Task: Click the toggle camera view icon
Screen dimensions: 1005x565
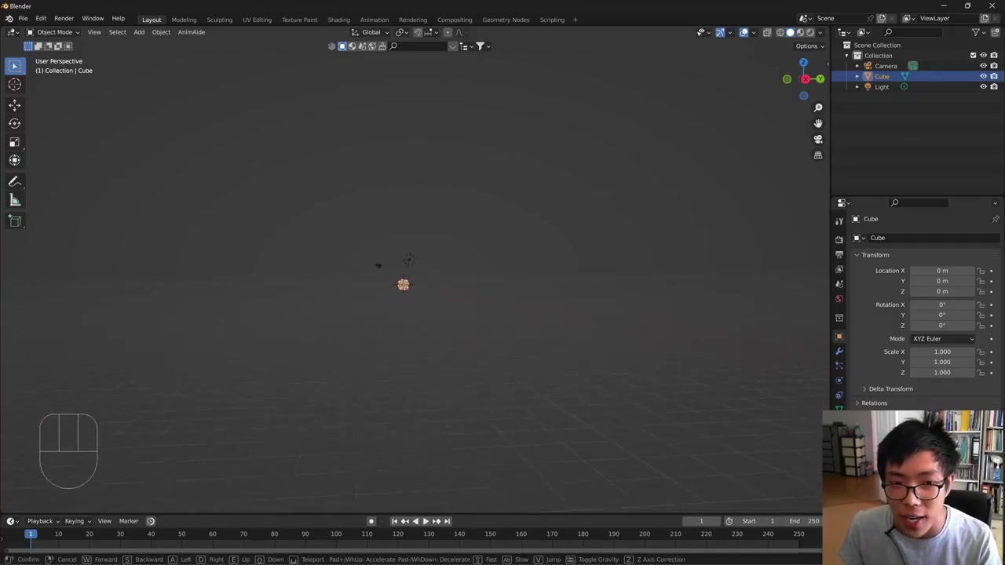Action: (x=817, y=139)
